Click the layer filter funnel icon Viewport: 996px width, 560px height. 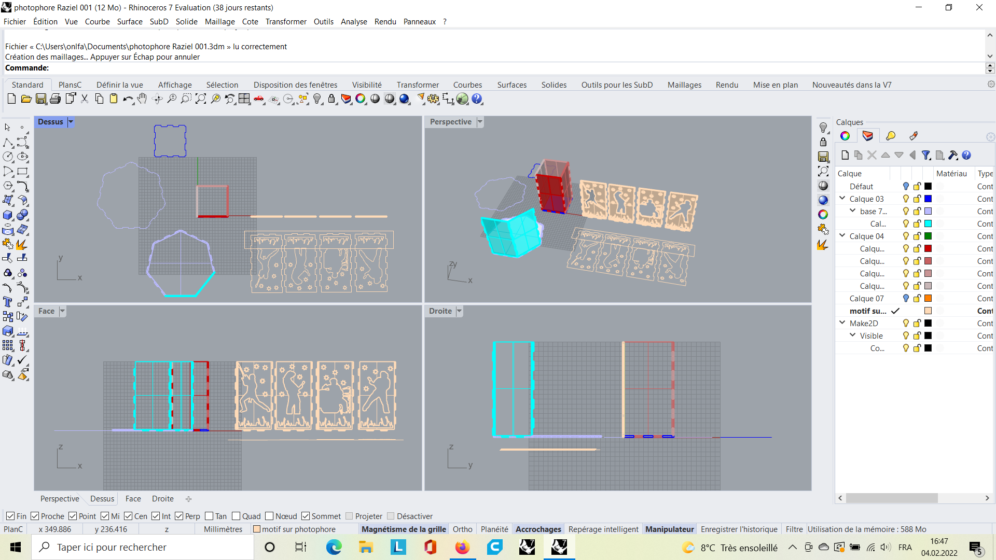926,155
